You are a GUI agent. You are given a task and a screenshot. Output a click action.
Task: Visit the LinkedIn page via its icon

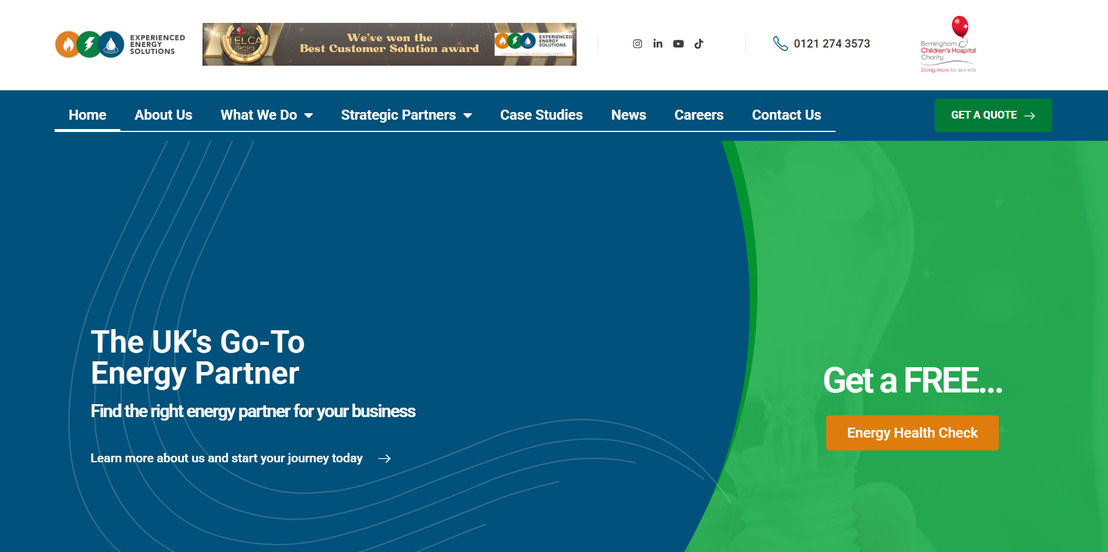(658, 43)
